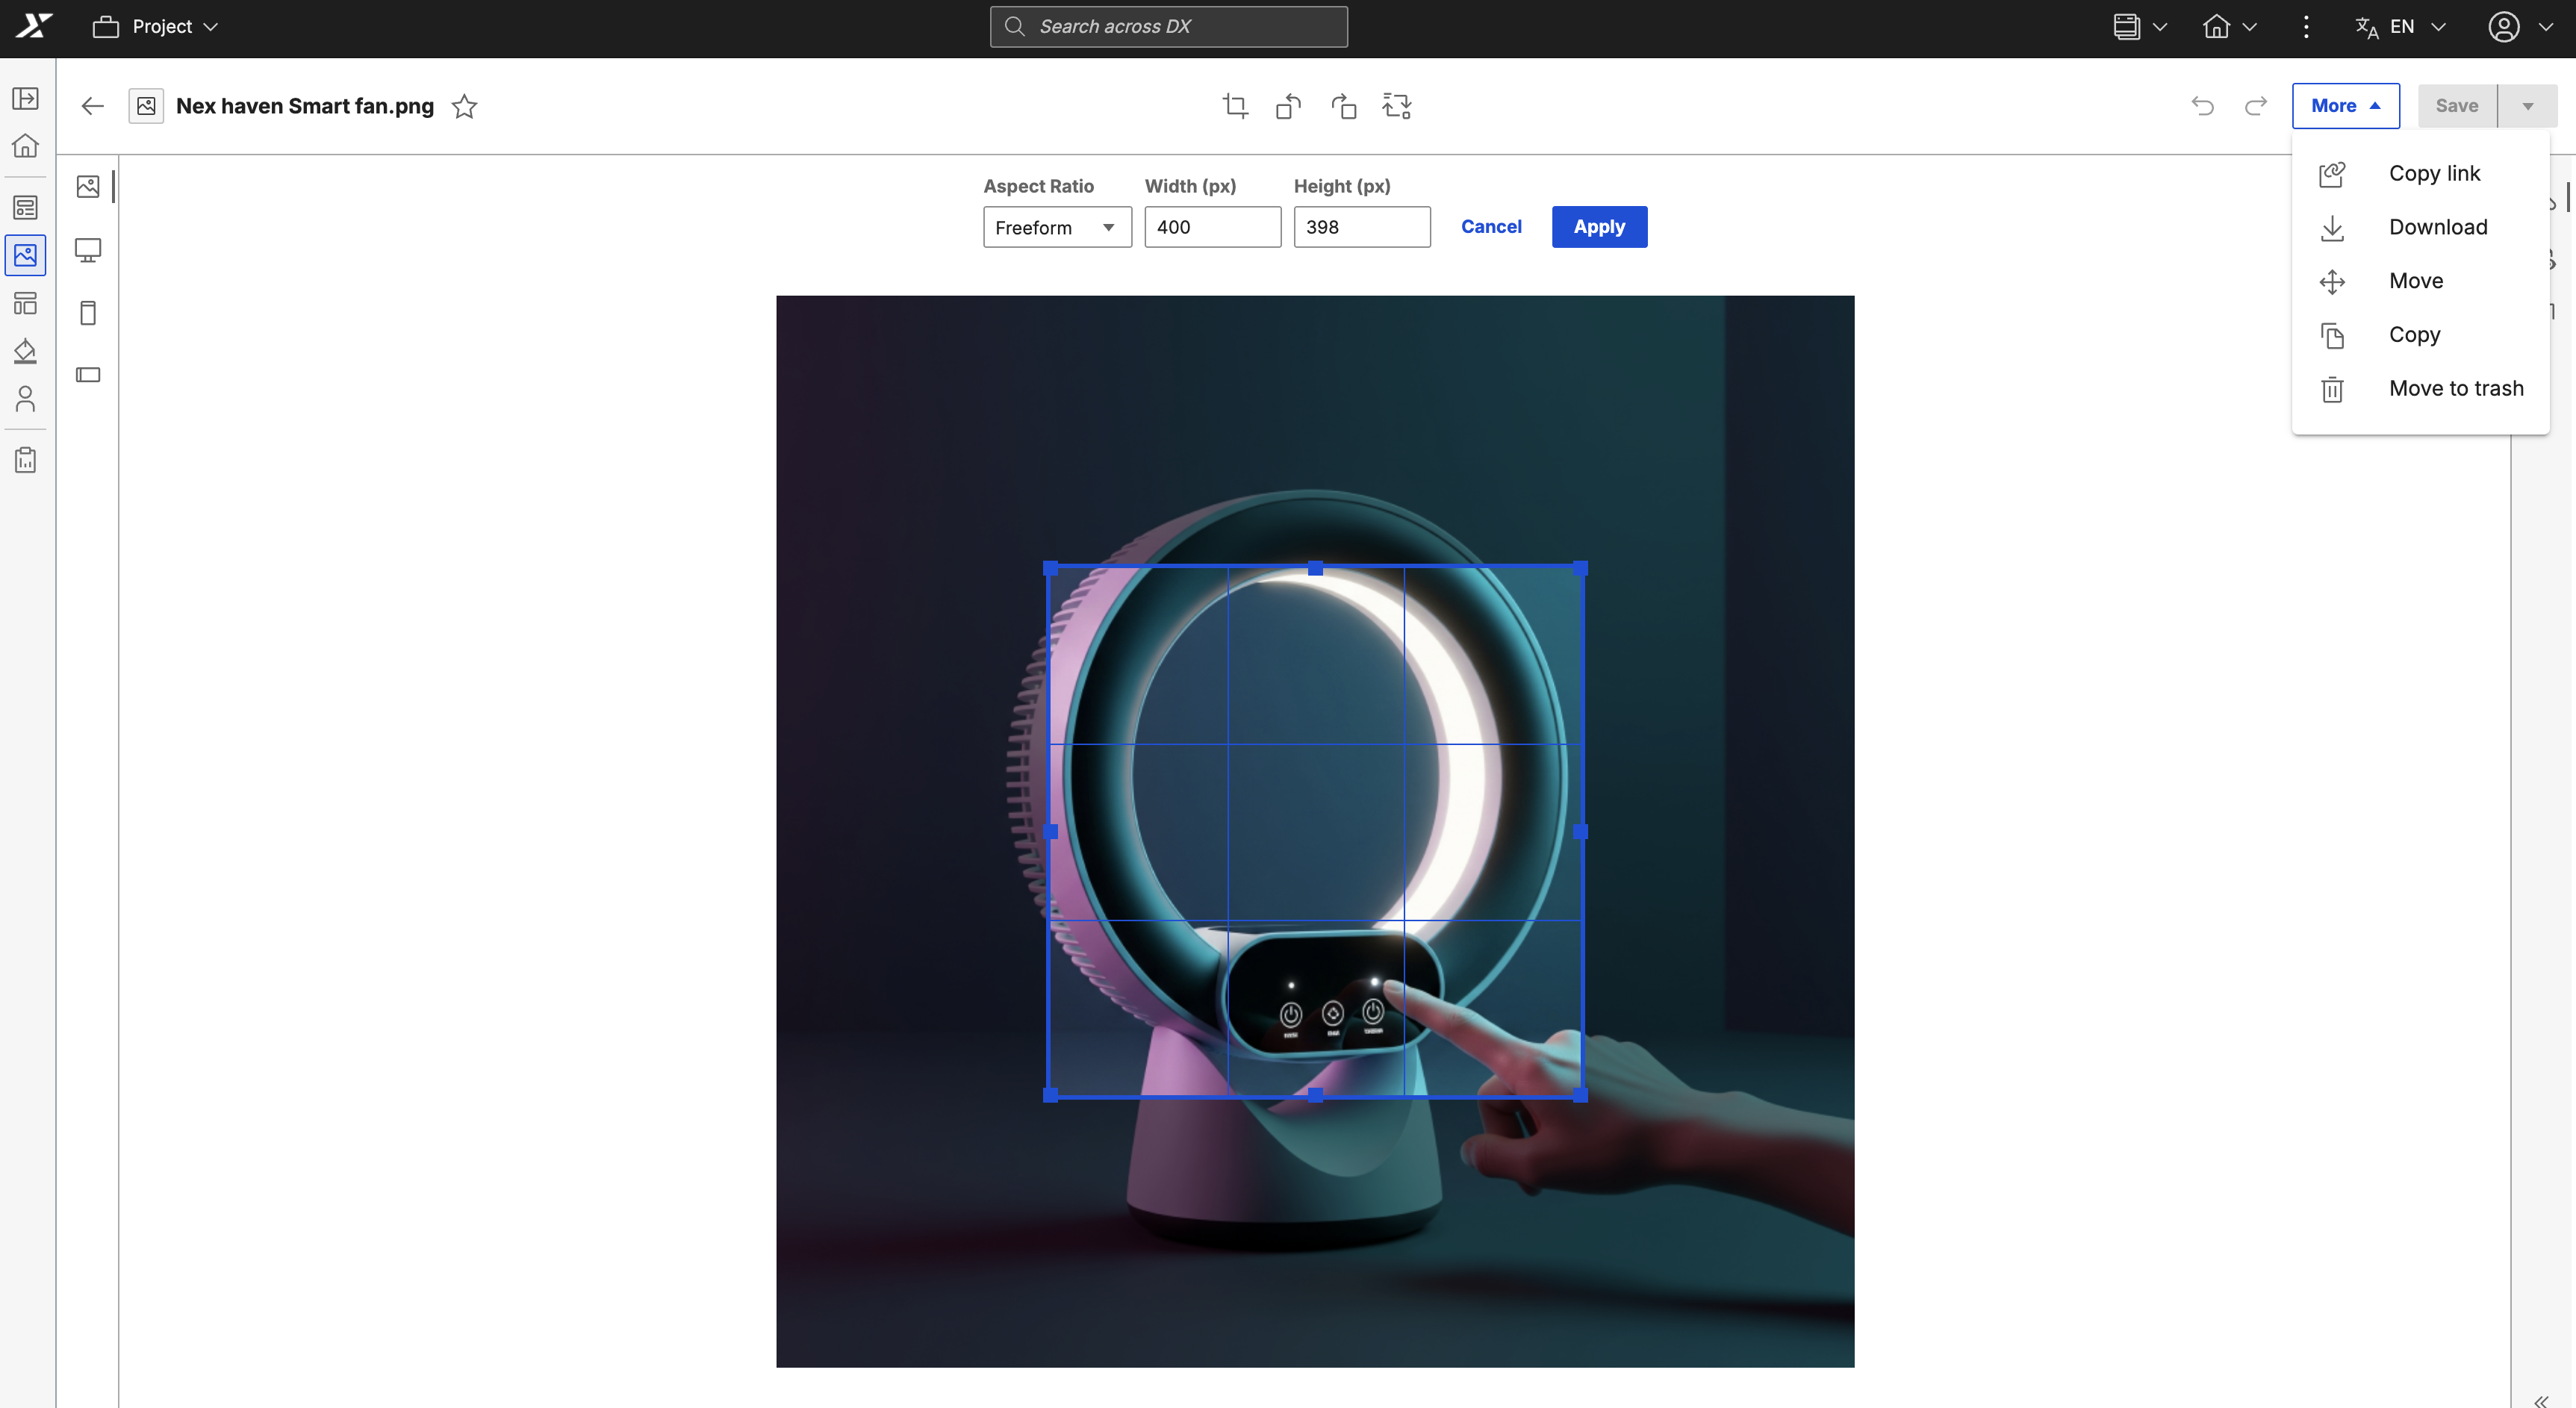Image resolution: width=2576 pixels, height=1408 pixels.
Task: Open the Aspect Ratio Freeform dropdown
Action: (1057, 227)
